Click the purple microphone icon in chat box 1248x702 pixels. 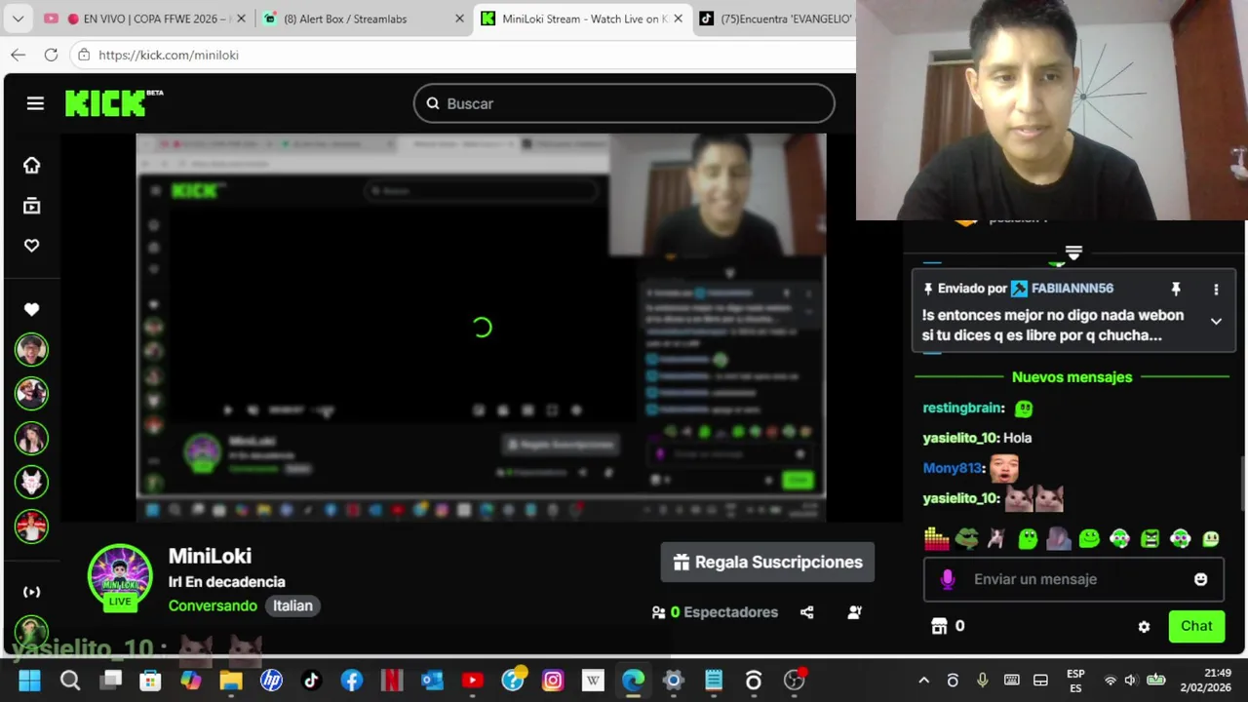(947, 579)
